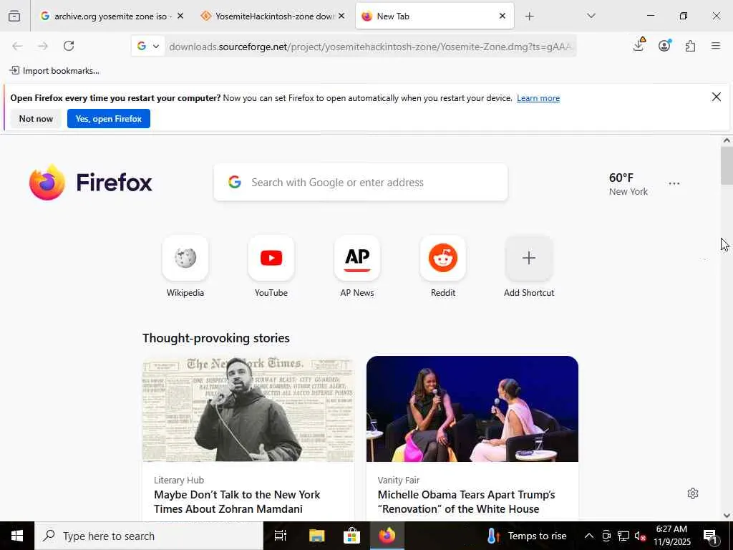Click the Firefox logo on page
Image resolution: width=733 pixels, height=550 pixels.
pyautogui.click(x=91, y=183)
